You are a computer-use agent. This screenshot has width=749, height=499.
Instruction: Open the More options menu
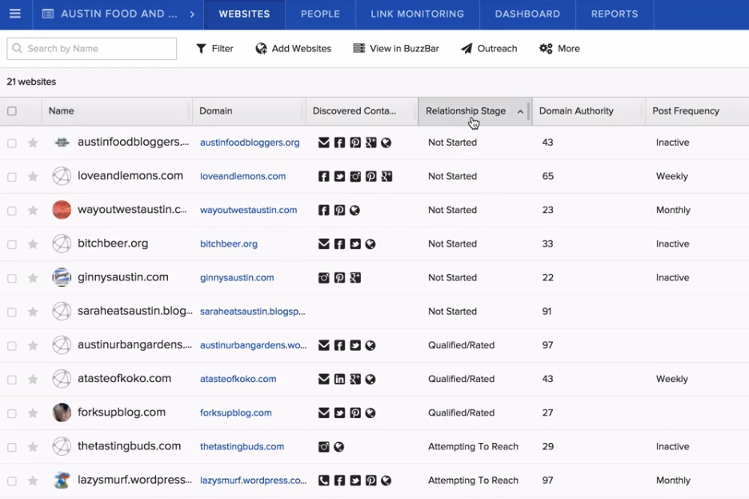(x=559, y=48)
